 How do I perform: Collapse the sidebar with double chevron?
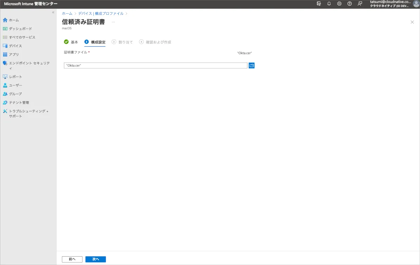53,12
